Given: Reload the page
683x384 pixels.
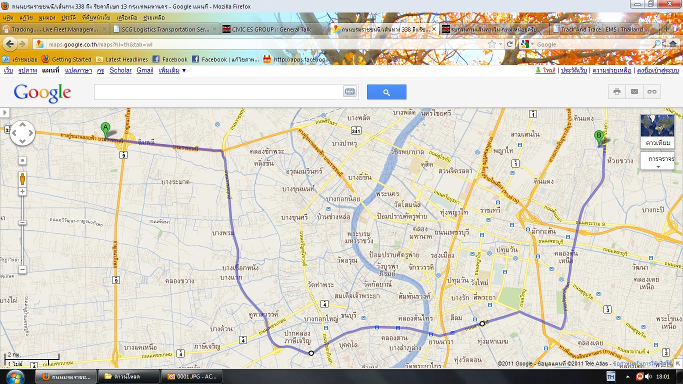Looking at the screenshot, I should [509, 44].
